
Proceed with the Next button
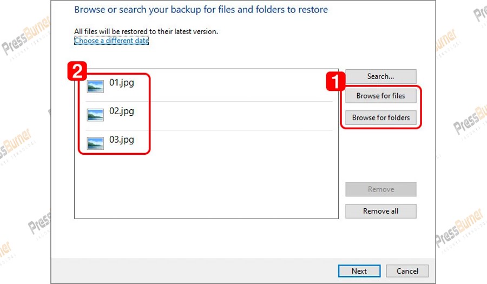tap(359, 271)
